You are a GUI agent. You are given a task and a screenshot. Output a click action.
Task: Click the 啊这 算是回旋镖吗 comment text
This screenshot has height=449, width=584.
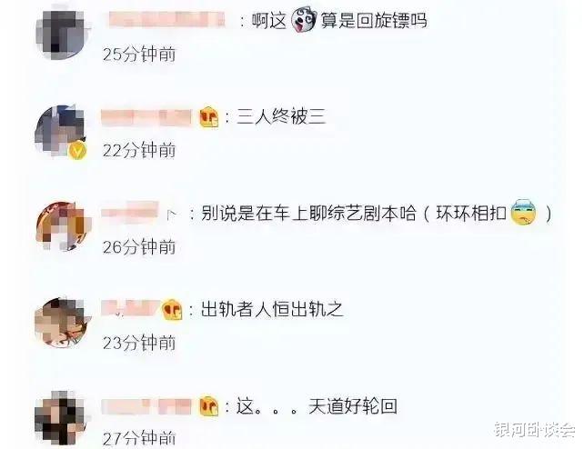[x=339, y=21]
